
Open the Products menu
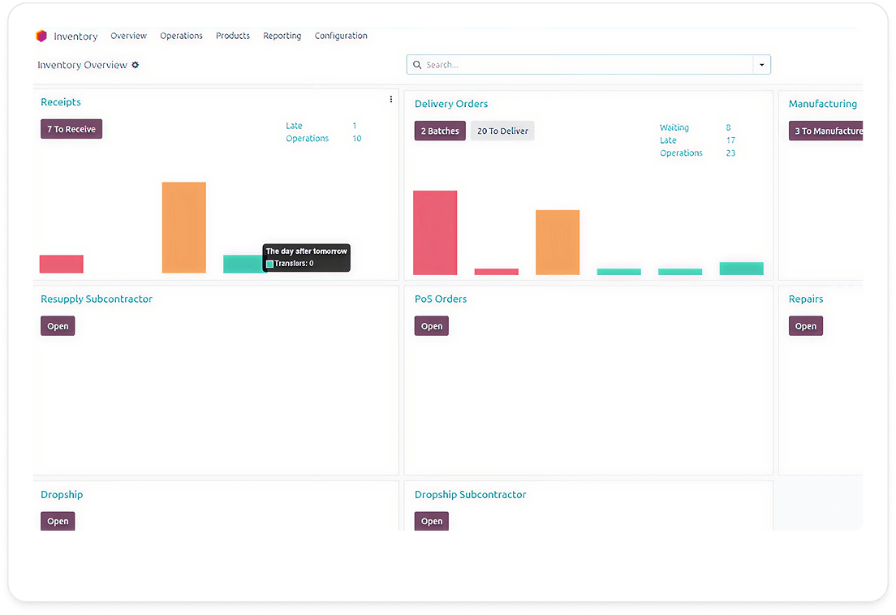233,36
